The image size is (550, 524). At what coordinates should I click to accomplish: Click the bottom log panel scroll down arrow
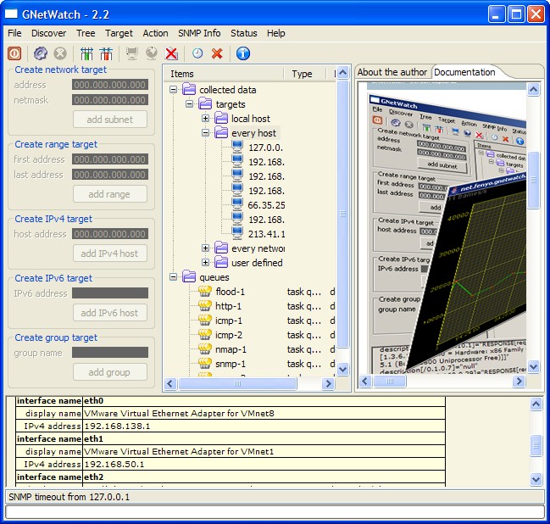[x=536, y=479]
